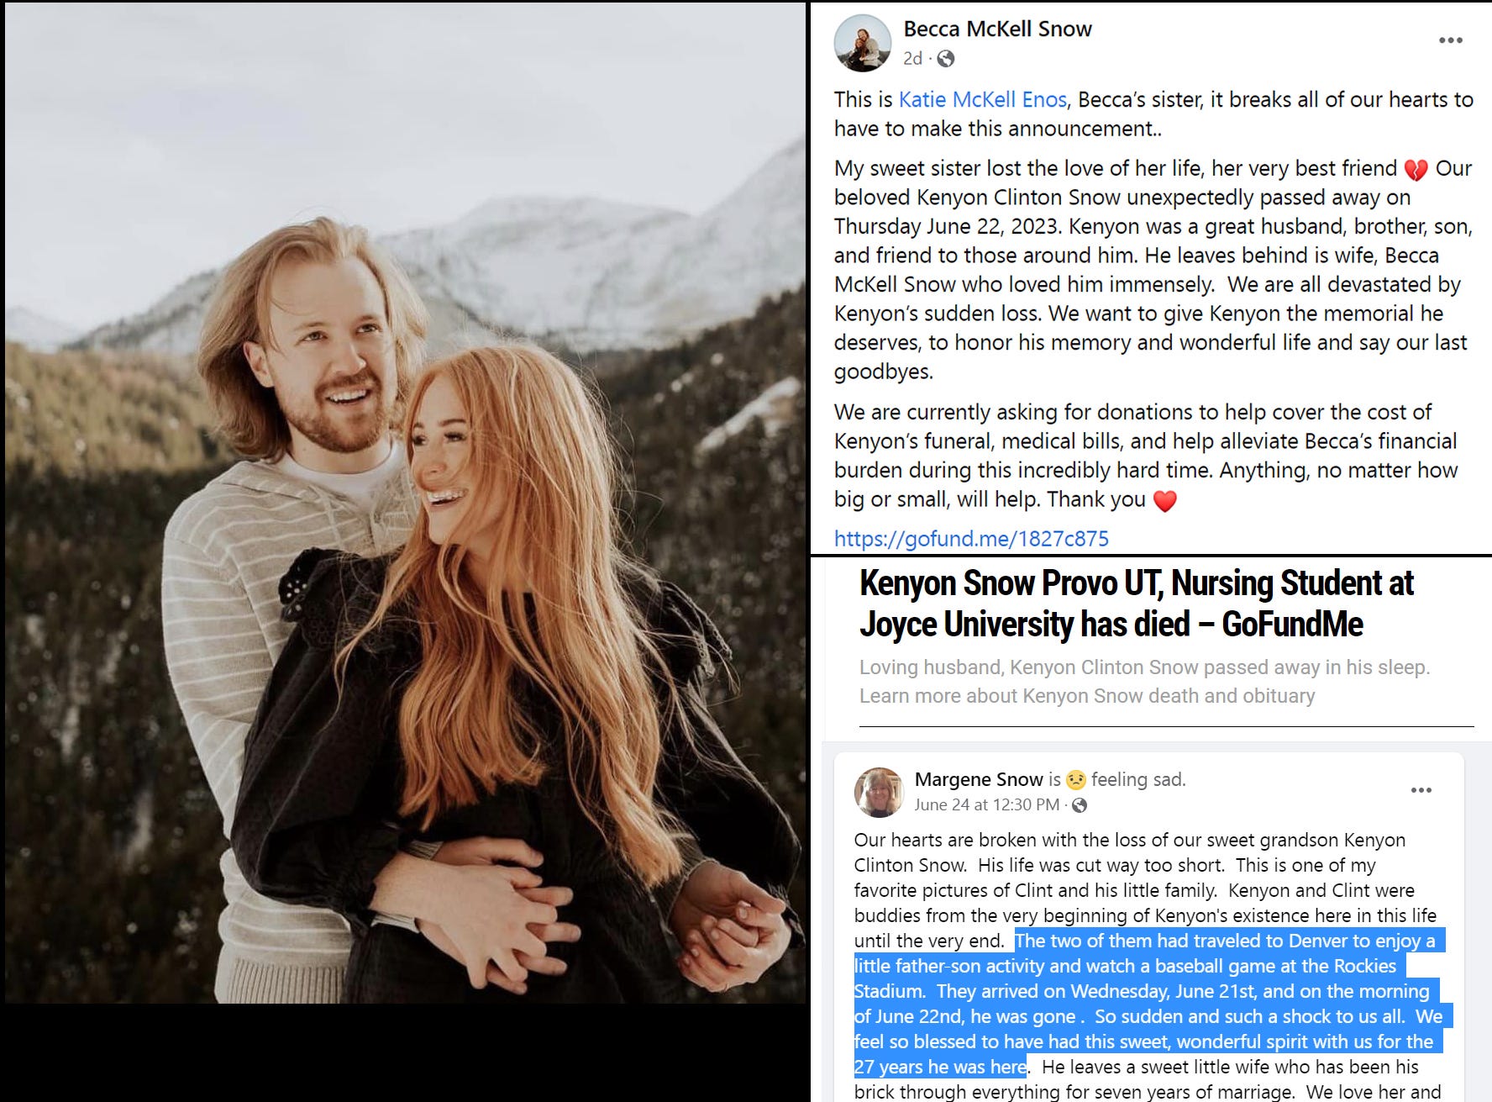
Task: Open the couple's mountain photo
Action: tap(405, 504)
